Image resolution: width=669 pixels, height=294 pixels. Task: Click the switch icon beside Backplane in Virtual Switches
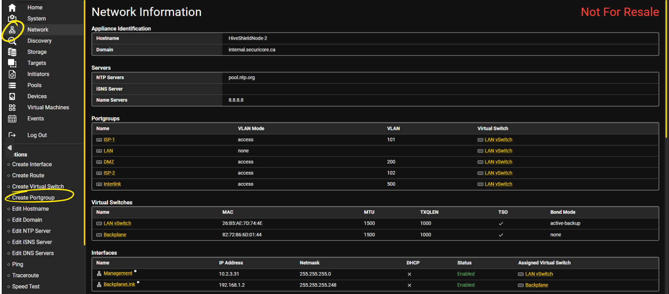(99, 235)
